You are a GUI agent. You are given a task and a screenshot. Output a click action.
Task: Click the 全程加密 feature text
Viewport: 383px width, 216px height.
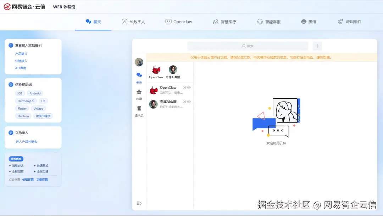coord(18,171)
